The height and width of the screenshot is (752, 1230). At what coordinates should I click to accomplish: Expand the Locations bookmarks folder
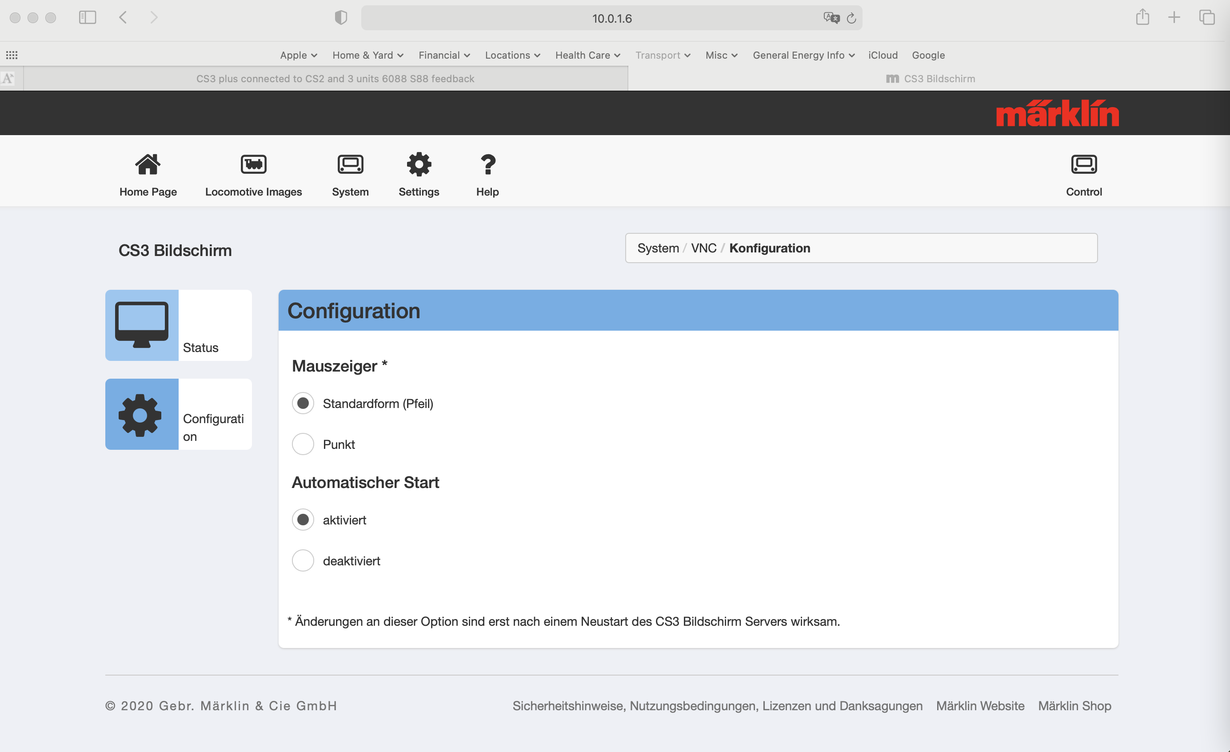513,55
